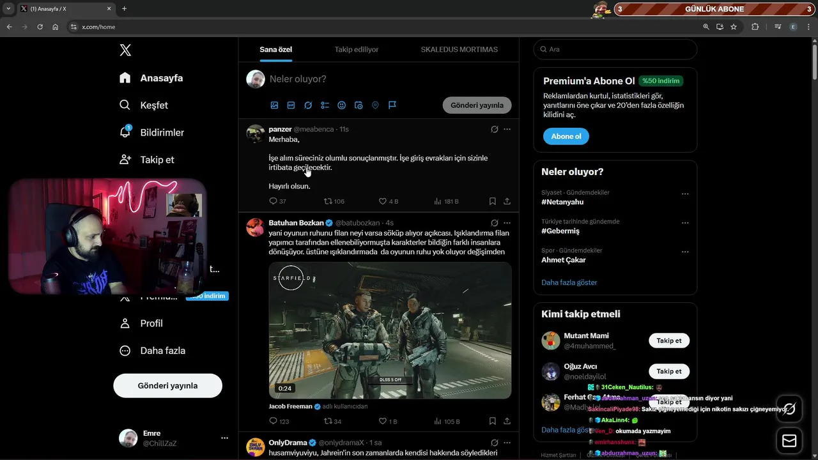Viewport: 818px width, 460px height.
Task: Open Profil icon in sidebar
Action: 125,323
